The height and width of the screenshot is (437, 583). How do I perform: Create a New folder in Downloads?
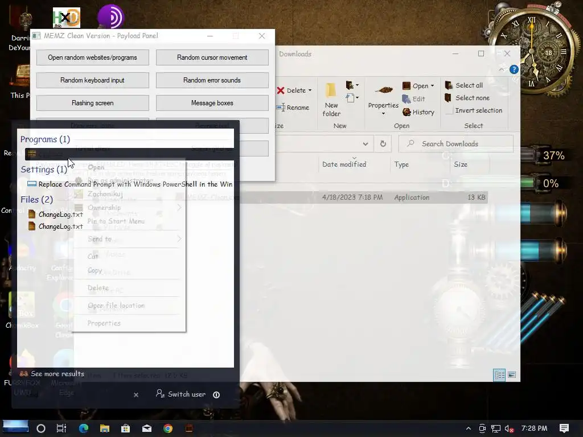coord(331,100)
